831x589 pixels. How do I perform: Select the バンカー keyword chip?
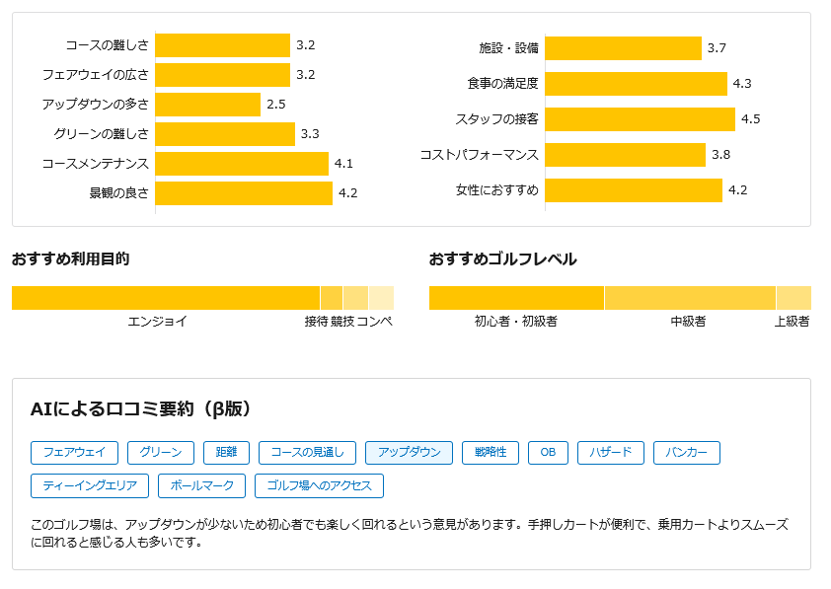point(686,453)
